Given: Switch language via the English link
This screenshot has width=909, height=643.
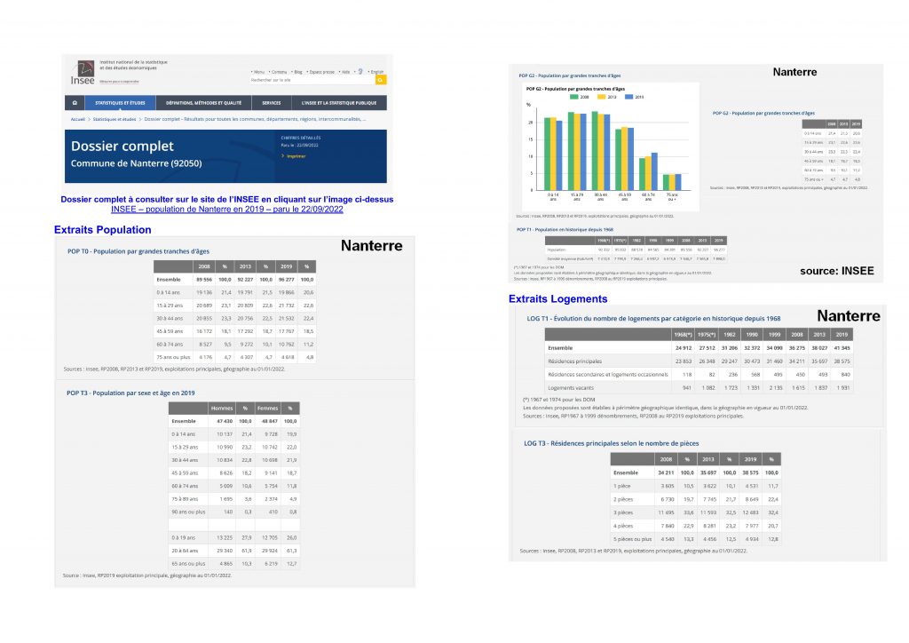Looking at the screenshot, I should [376, 71].
